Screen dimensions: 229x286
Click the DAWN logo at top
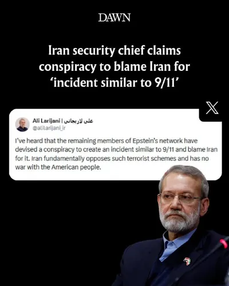pos(114,18)
